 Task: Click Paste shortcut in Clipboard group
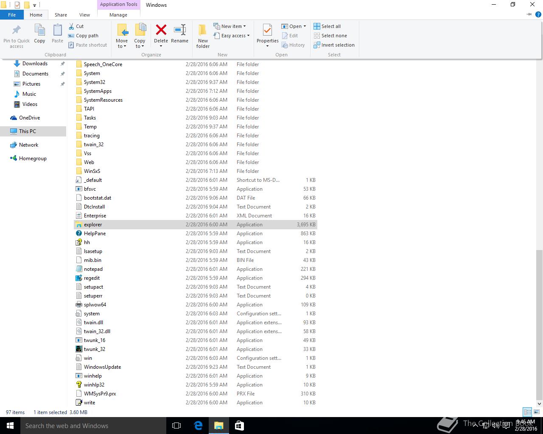87,45
